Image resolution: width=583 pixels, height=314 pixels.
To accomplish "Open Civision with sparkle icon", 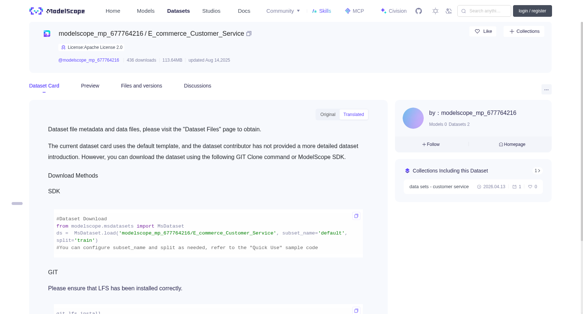I will 393,11.
